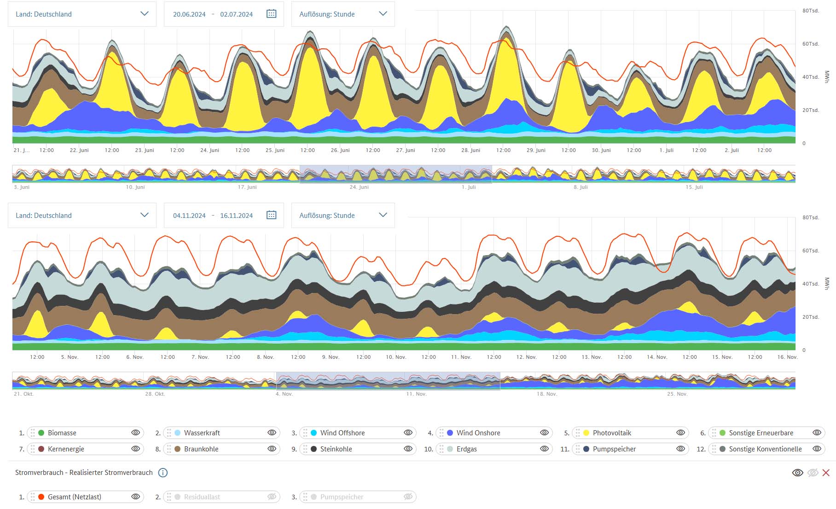836x509 pixels.
Task: Click info icon next to Realisierter Stromverbrauch
Action: tap(163, 473)
